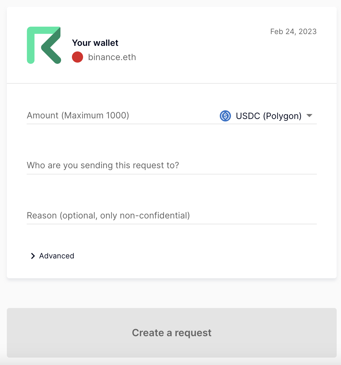Screen dimensions: 341x365
Task: Show Advanced options via its label
Action: (57, 256)
